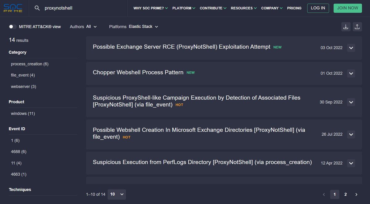The image size is (370, 204).
Task: Click the 14 results count text
Action: [18, 40]
